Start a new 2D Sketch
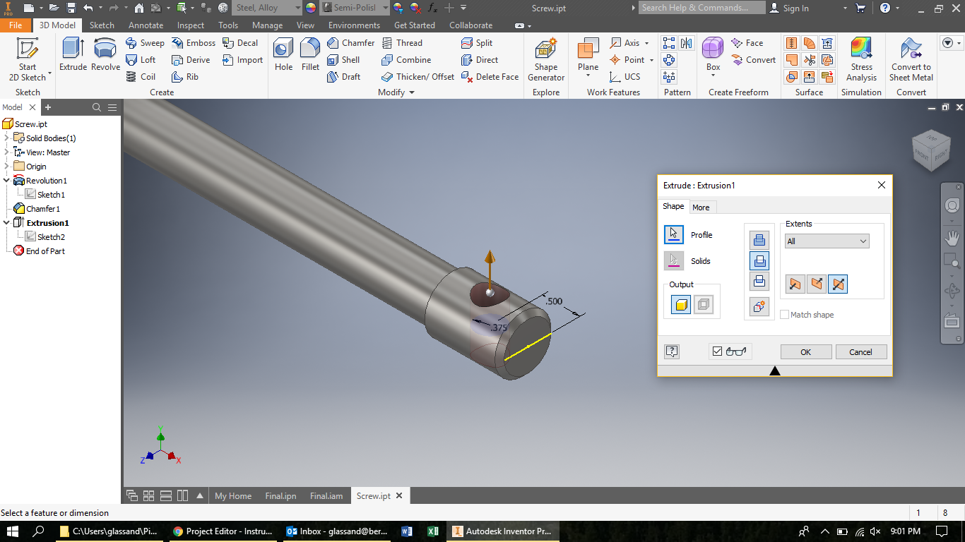This screenshot has width=965, height=542. (28, 60)
